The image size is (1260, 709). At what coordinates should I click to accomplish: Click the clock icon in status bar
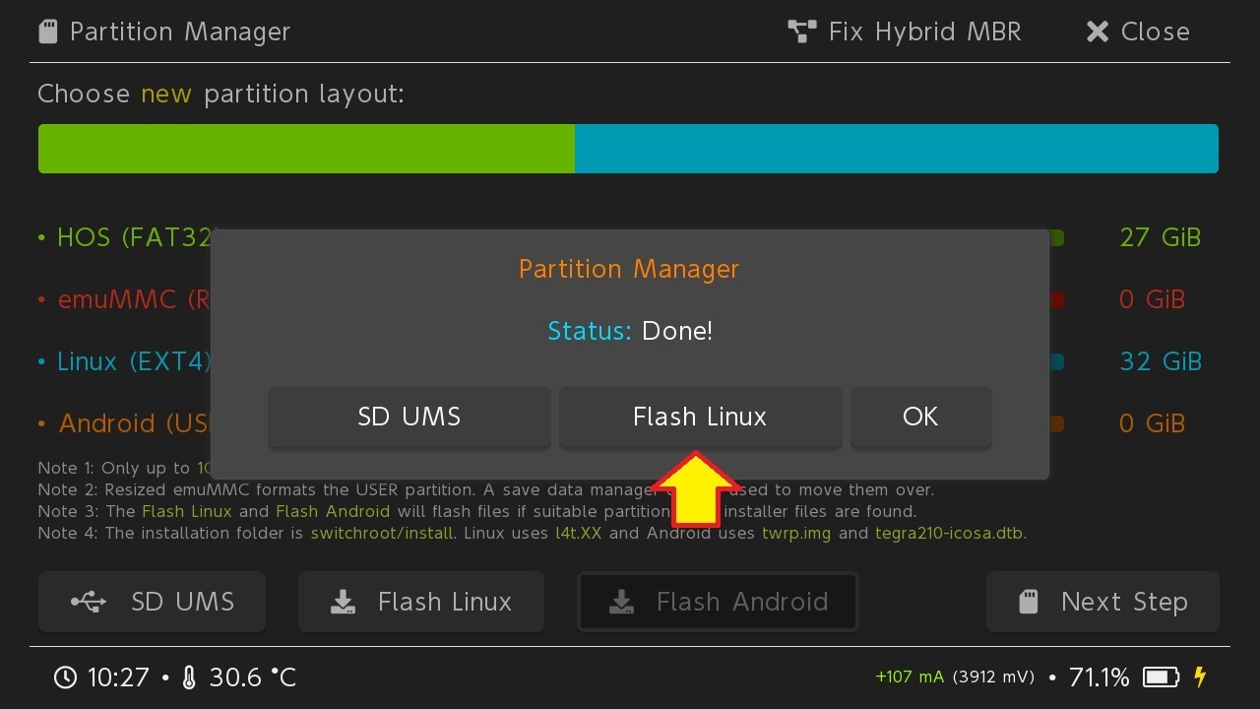(65, 677)
